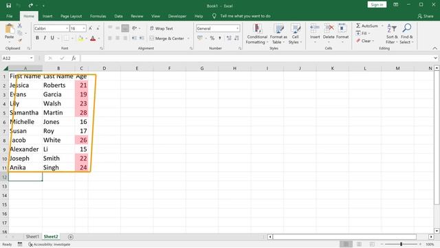
Task: Click Merge & Center button
Action: coord(167,39)
